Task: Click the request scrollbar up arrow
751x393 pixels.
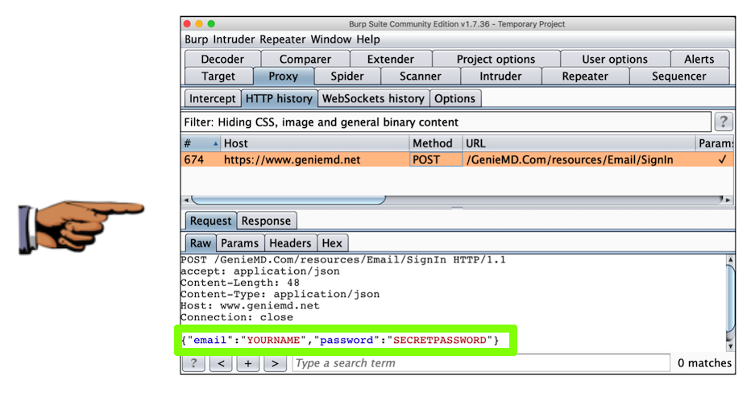Action: click(x=730, y=259)
